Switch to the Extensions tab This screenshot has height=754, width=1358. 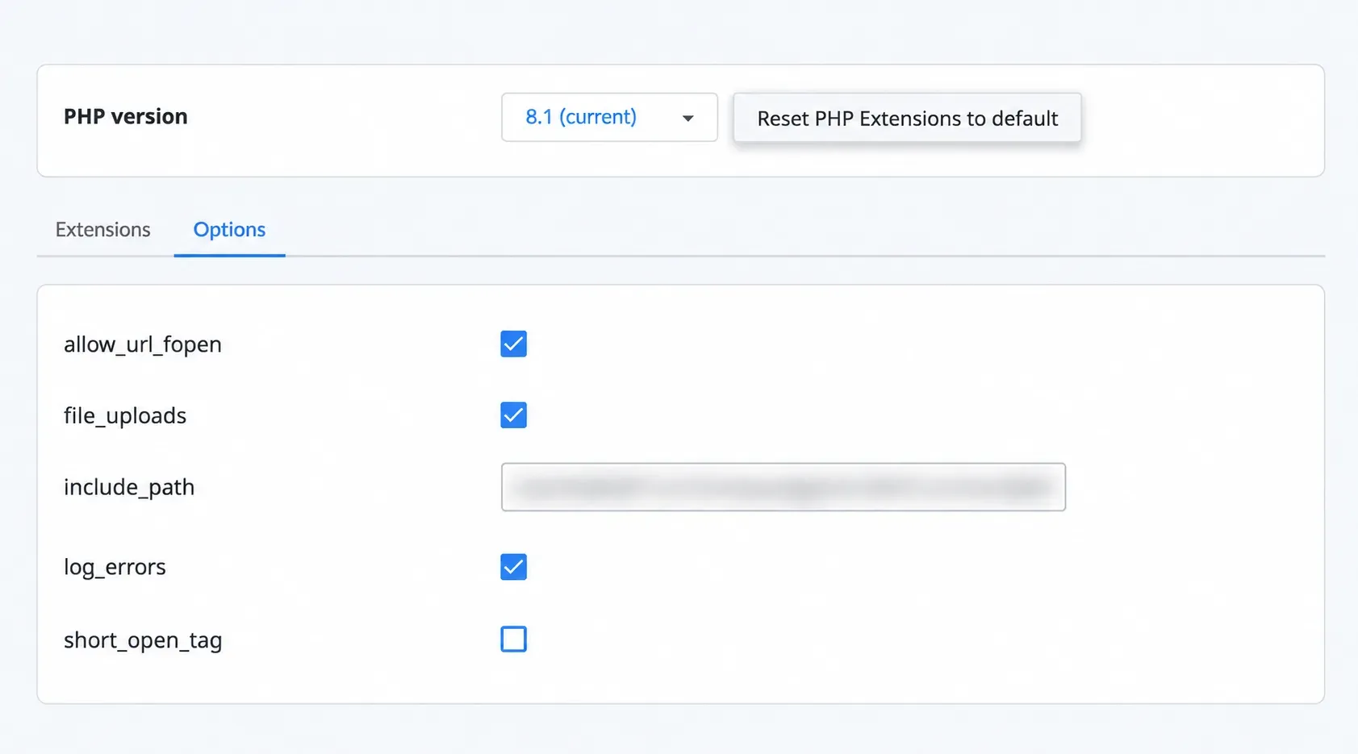(x=103, y=230)
